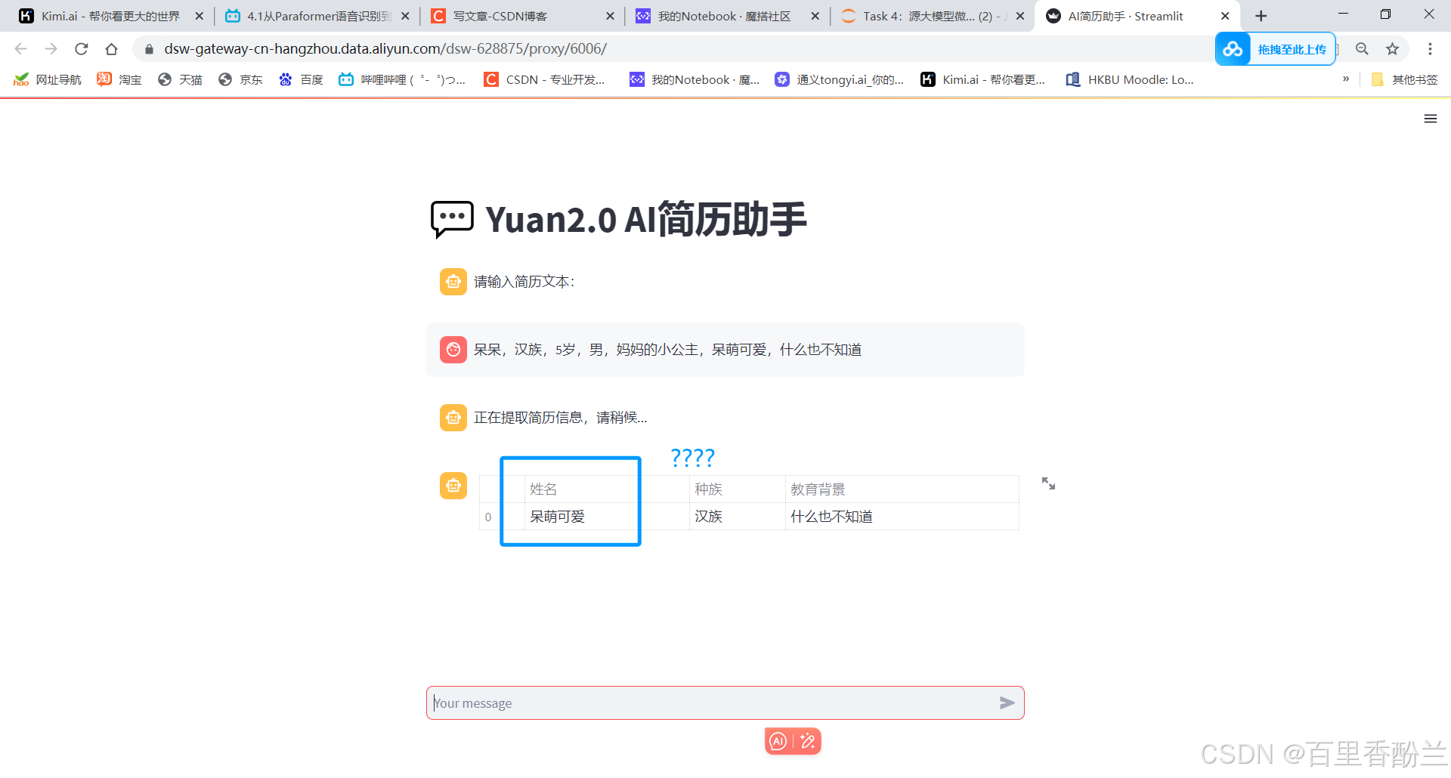
Task: Select the 汉族 table cell
Action: pos(738,517)
